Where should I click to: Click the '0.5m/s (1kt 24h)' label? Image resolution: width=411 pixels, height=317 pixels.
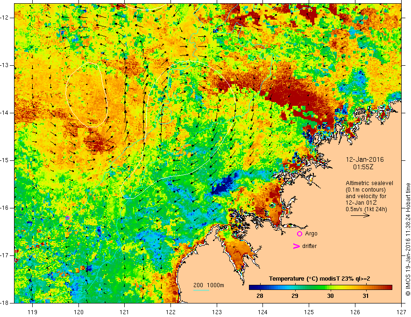(366, 209)
